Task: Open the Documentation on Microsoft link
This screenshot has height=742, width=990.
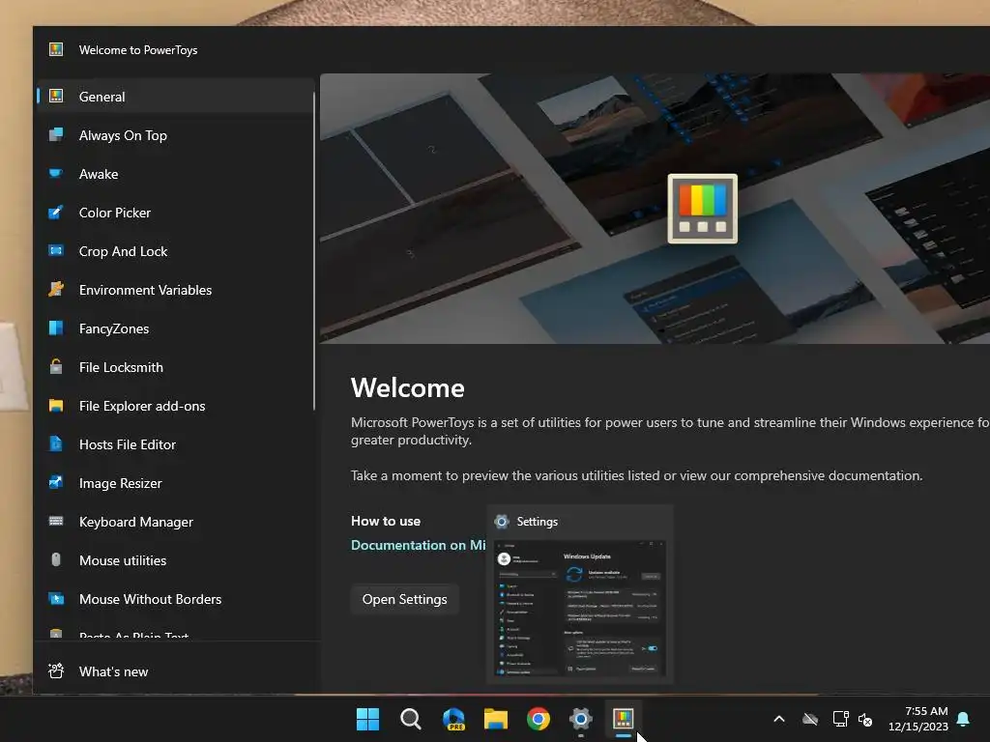Action: coord(418,545)
